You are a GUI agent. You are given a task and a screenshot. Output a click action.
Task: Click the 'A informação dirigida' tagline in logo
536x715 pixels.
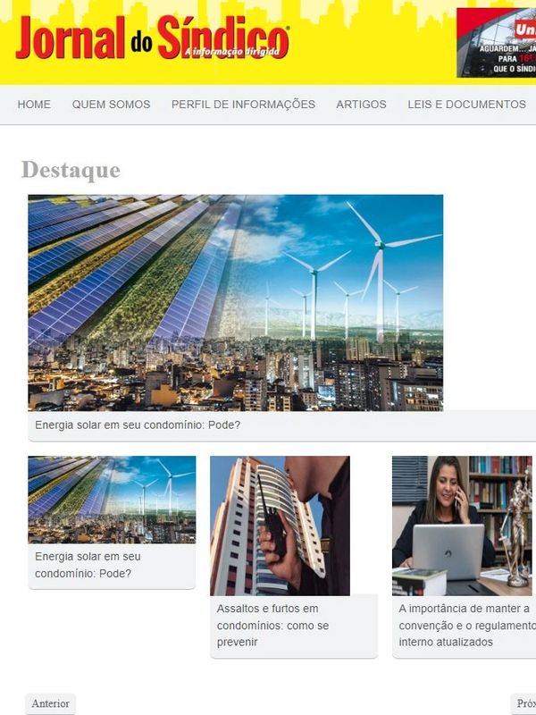tap(232, 52)
